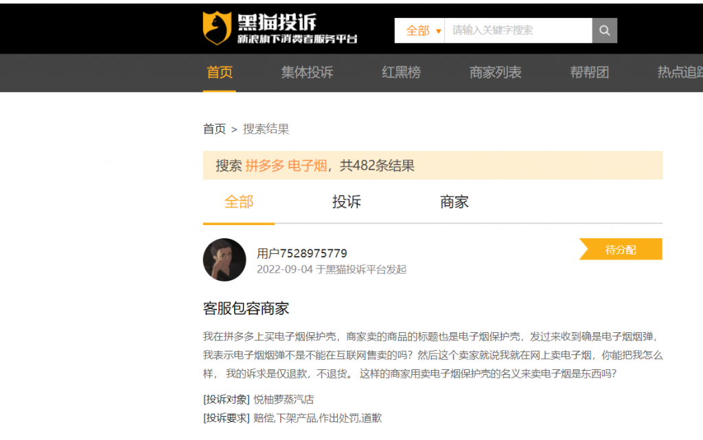Screen dimensions: 703x440
Task: Switch to the 商家 results tab
Action: coord(454,202)
